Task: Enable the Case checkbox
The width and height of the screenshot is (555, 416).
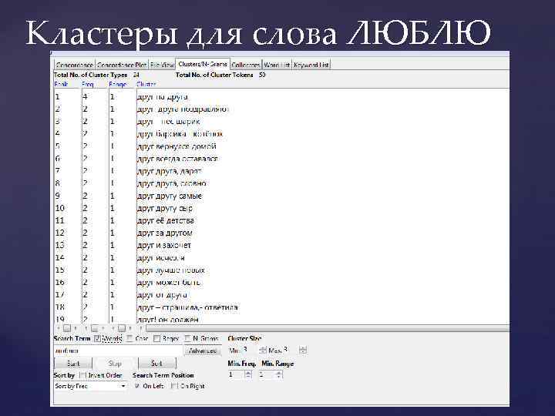Action: tap(129, 338)
